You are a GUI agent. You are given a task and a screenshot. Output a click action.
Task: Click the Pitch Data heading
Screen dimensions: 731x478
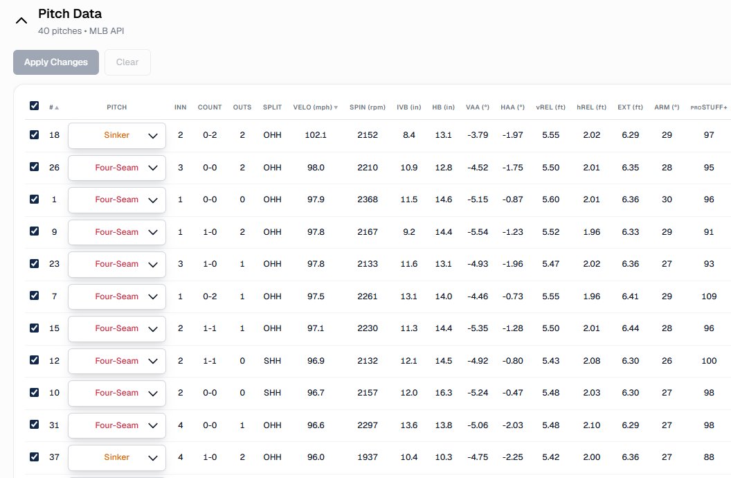coord(70,14)
